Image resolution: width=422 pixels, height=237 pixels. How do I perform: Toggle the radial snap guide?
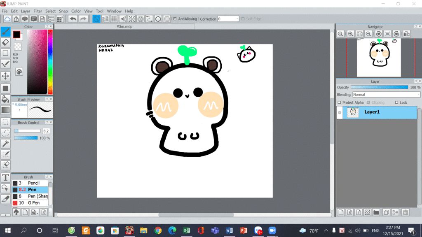(131, 19)
